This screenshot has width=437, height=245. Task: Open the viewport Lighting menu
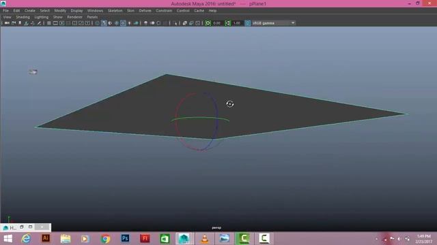click(41, 17)
